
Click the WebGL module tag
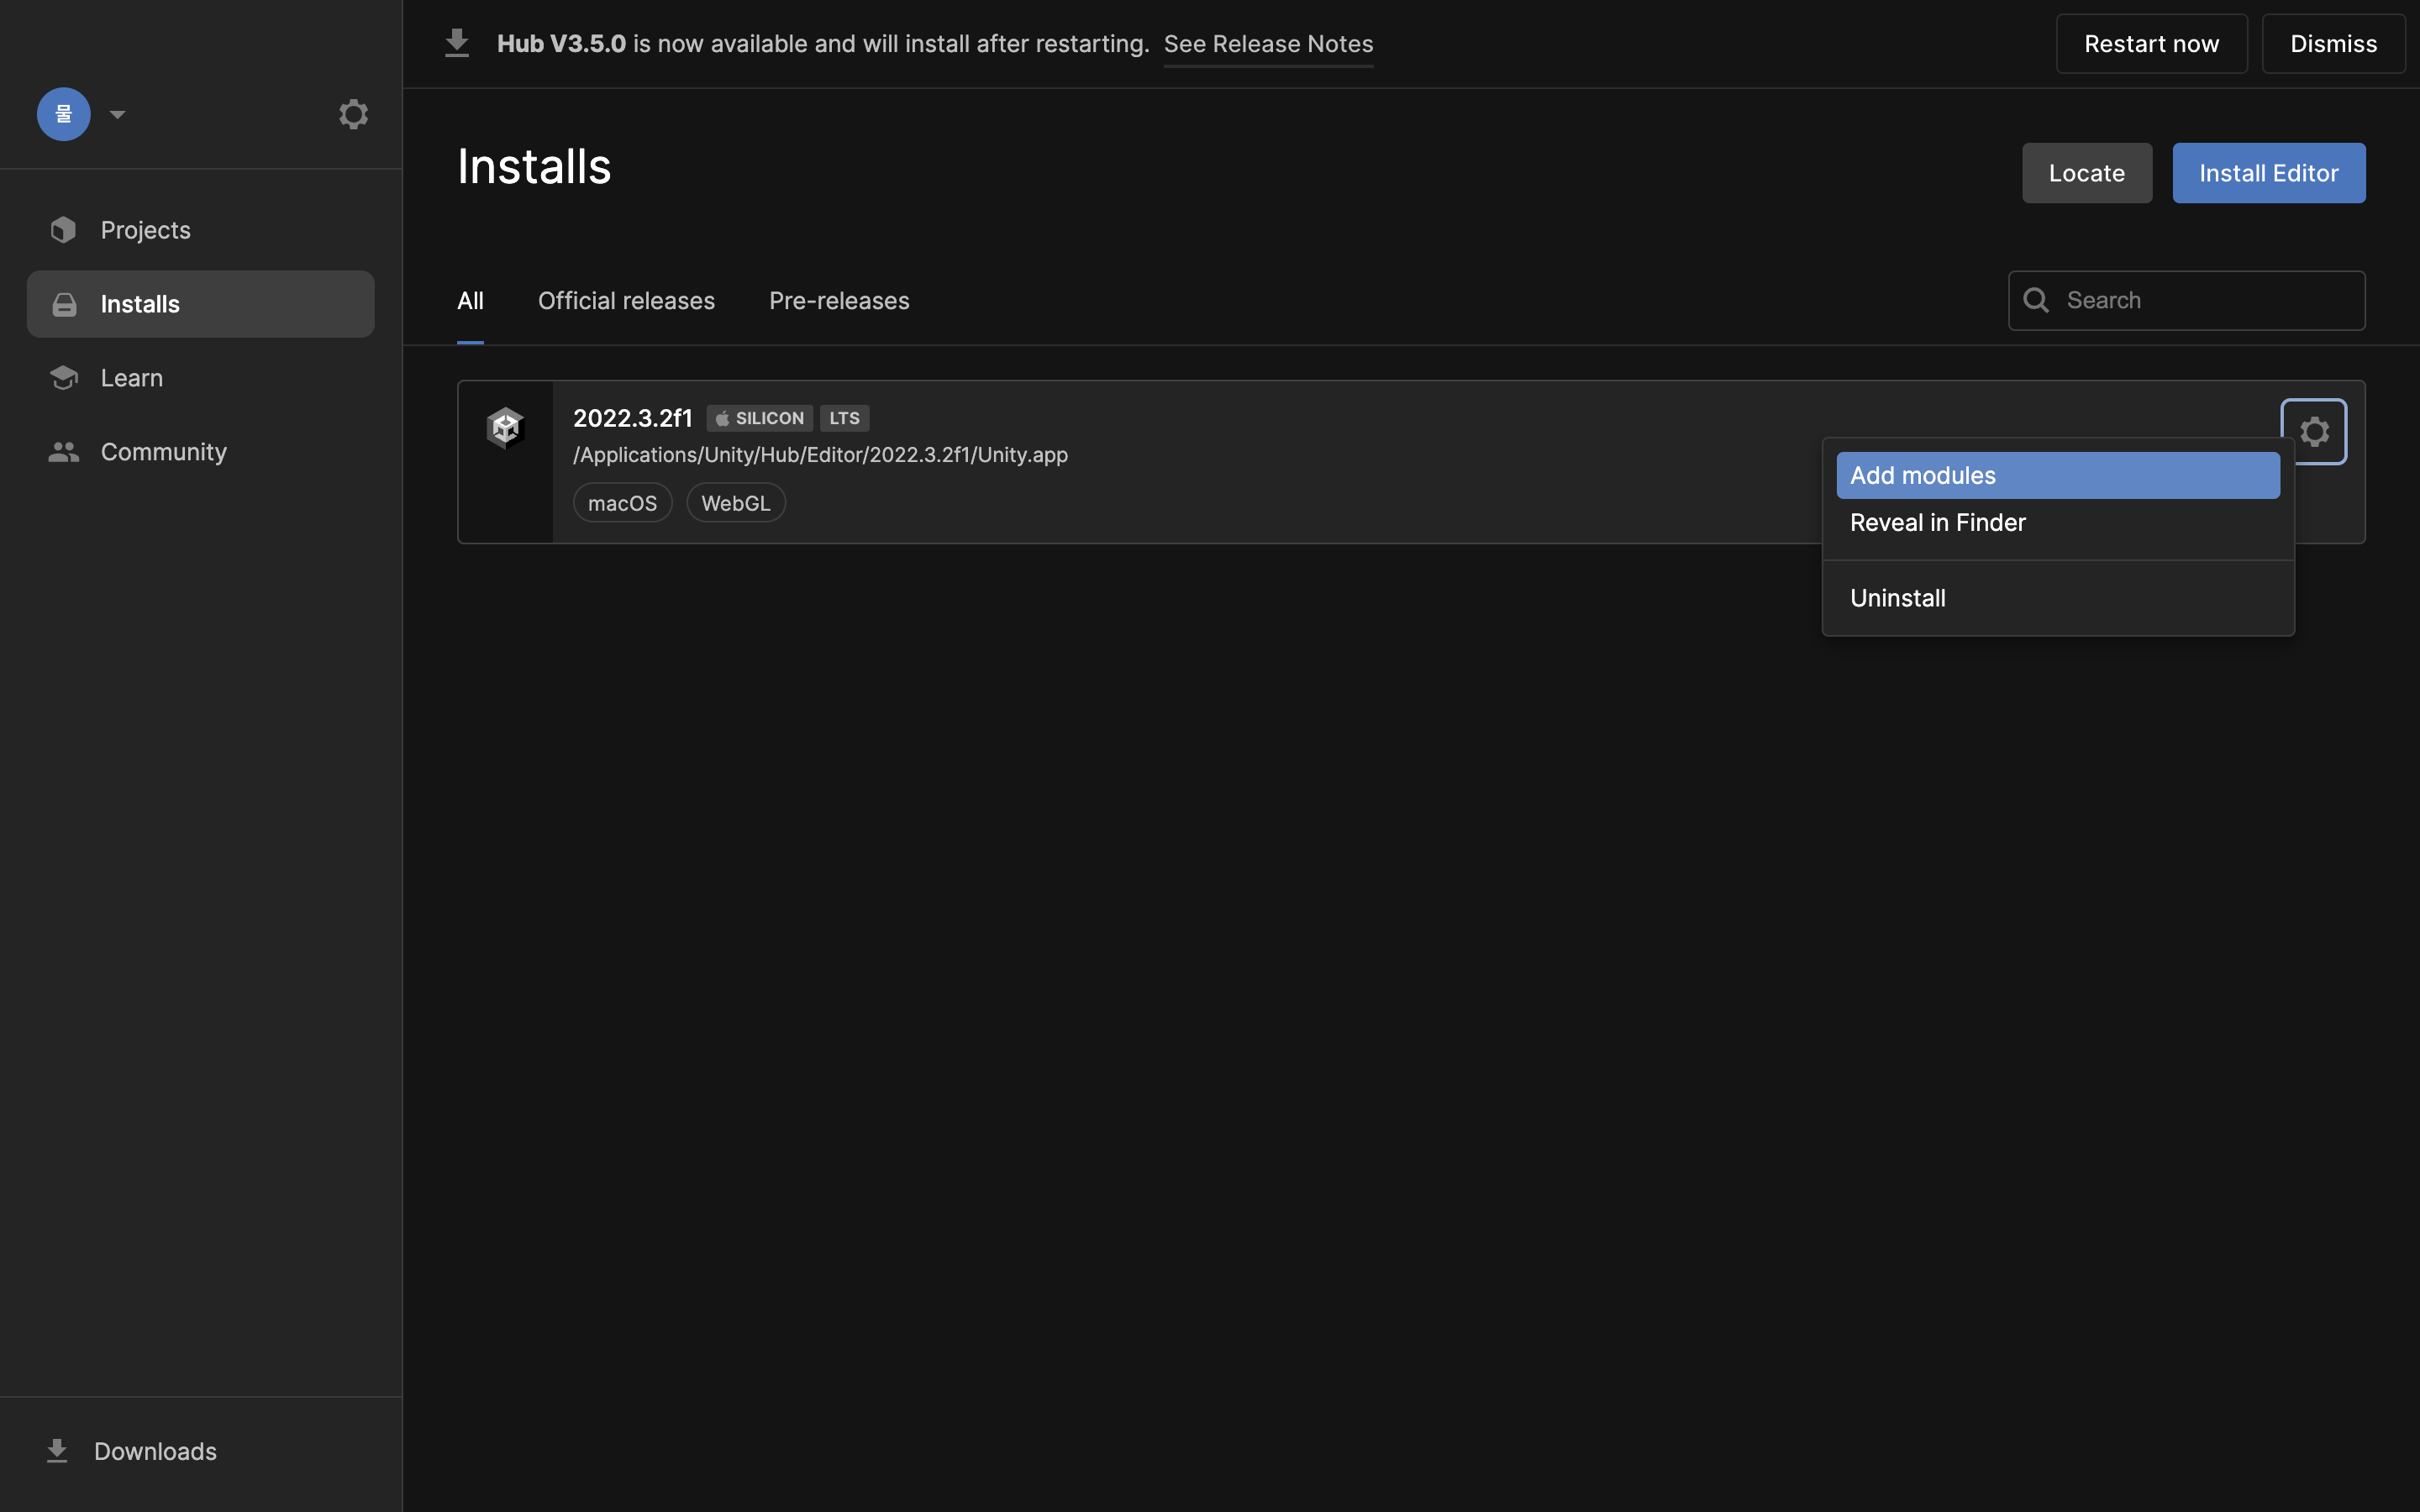[x=735, y=503]
